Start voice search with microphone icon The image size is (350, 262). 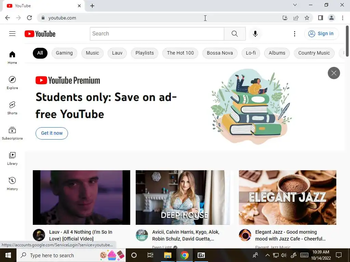pyautogui.click(x=255, y=34)
